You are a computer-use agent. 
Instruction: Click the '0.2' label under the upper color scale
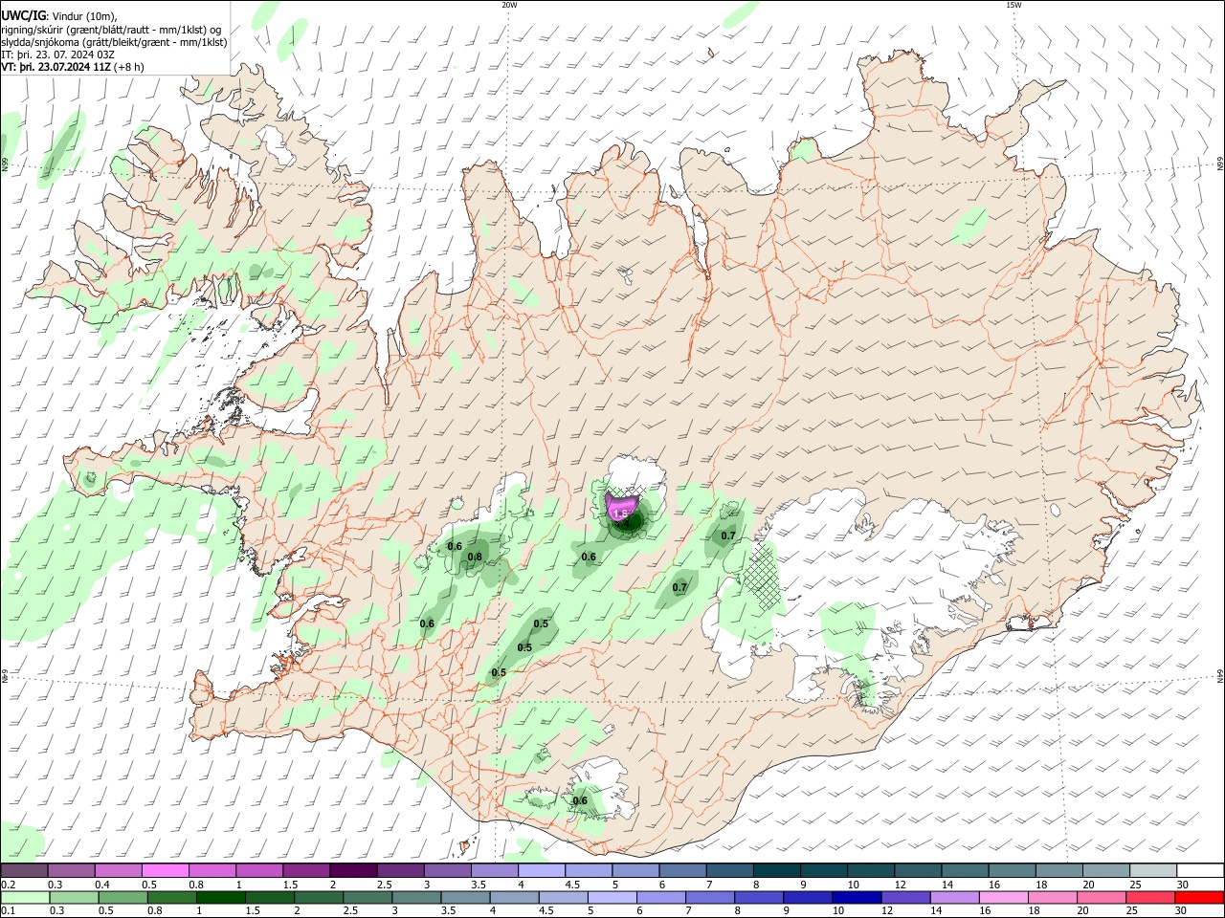point(8,885)
